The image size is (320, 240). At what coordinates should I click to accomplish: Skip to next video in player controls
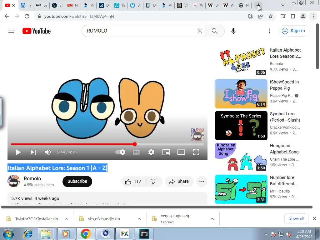point(33,152)
